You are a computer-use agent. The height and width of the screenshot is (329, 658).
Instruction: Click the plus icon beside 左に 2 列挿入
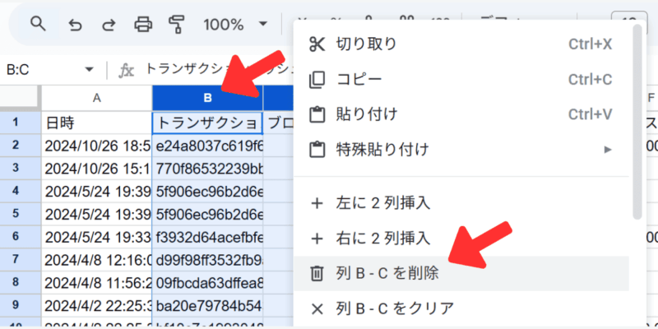[x=317, y=204]
